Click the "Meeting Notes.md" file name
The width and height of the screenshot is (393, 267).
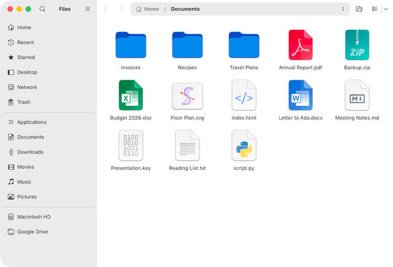tap(357, 118)
